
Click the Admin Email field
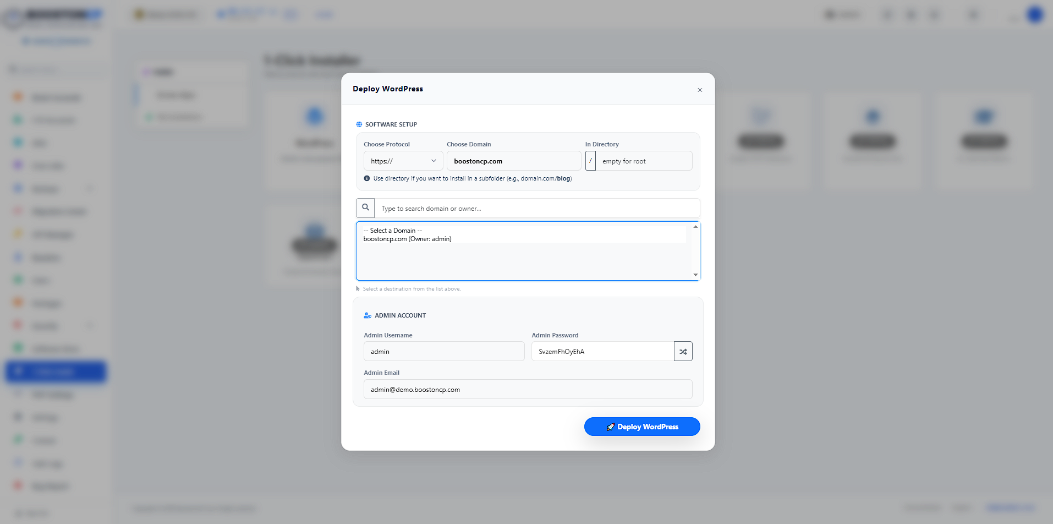528,389
